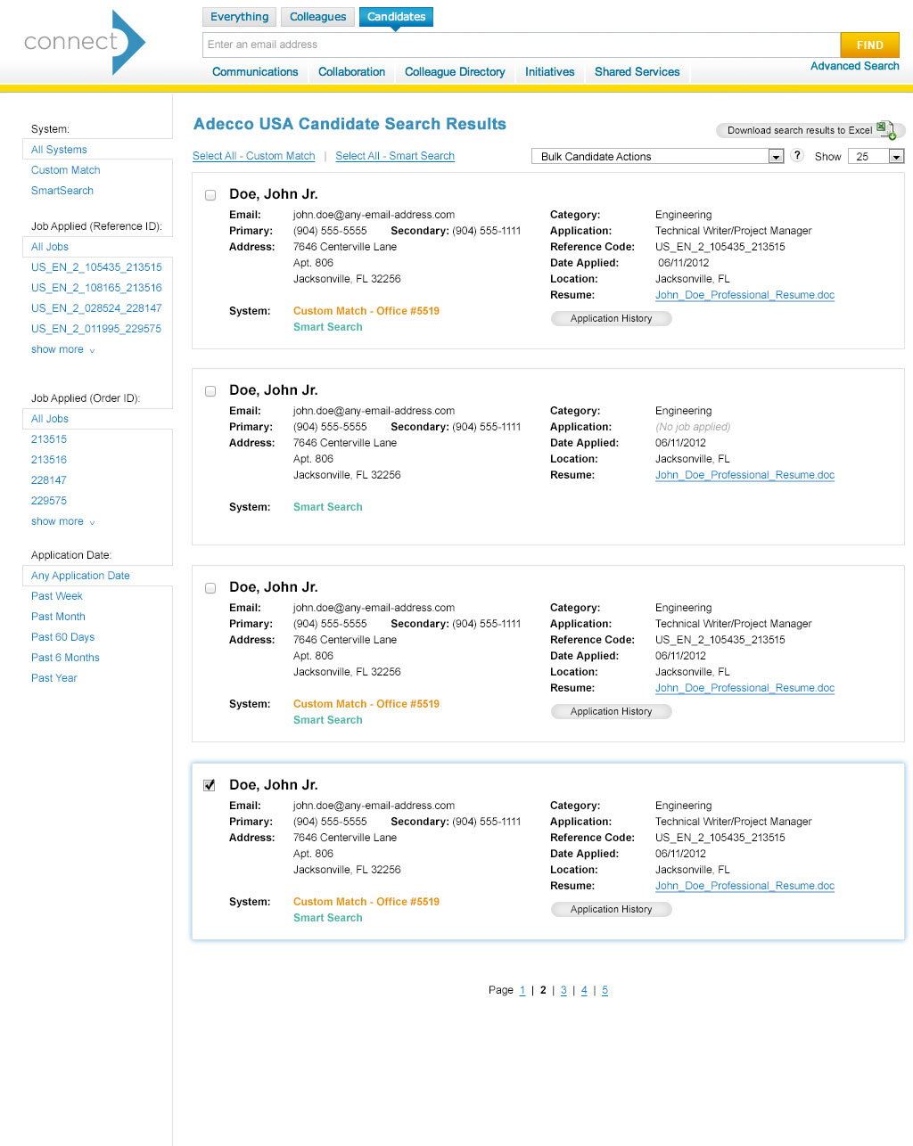Click Download search results to Excel

[x=810, y=130]
